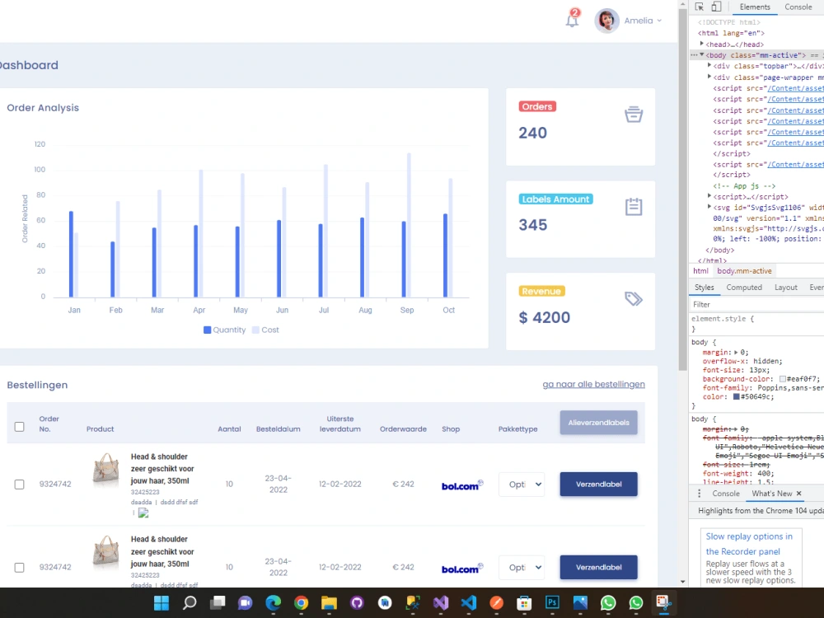
Task: Click the Orders badge label
Action: [x=537, y=106]
